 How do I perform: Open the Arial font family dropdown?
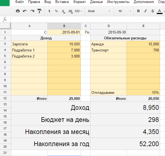point(99,11)
